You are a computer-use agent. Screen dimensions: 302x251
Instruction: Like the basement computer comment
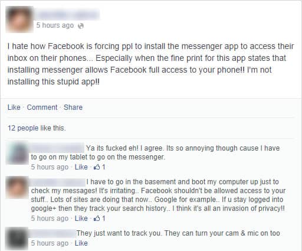[81, 219]
